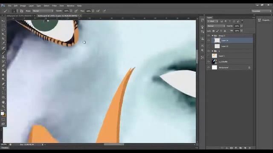Open the brush Mode dropdown

[x=43, y=11]
